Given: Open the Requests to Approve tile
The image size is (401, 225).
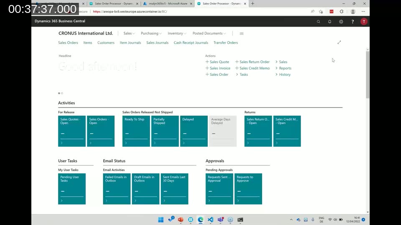Looking at the screenshot, I should (x=248, y=189).
